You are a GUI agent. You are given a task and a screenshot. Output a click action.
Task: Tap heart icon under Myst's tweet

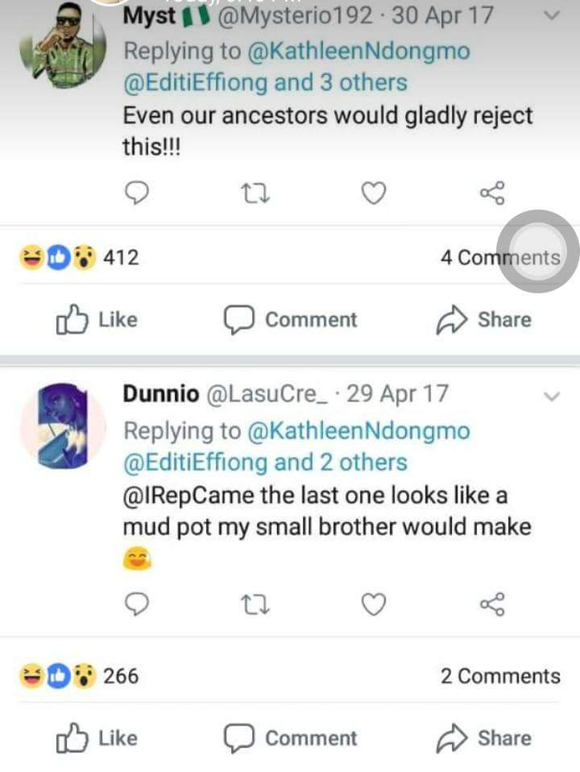(373, 193)
